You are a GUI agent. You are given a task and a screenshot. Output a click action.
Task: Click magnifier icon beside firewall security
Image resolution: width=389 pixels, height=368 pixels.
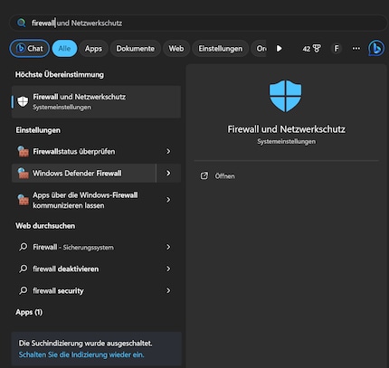coord(23,290)
